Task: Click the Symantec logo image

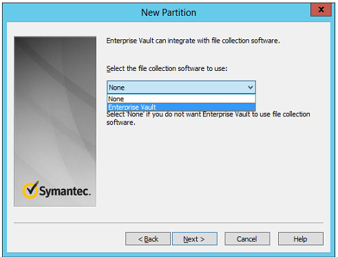Action: coord(56,190)
